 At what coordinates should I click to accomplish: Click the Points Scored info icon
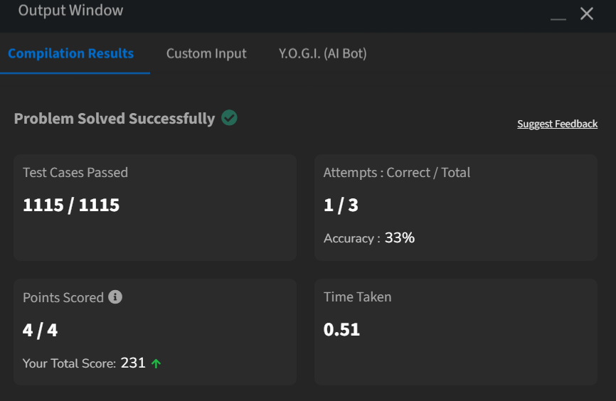tap(115, 297)
